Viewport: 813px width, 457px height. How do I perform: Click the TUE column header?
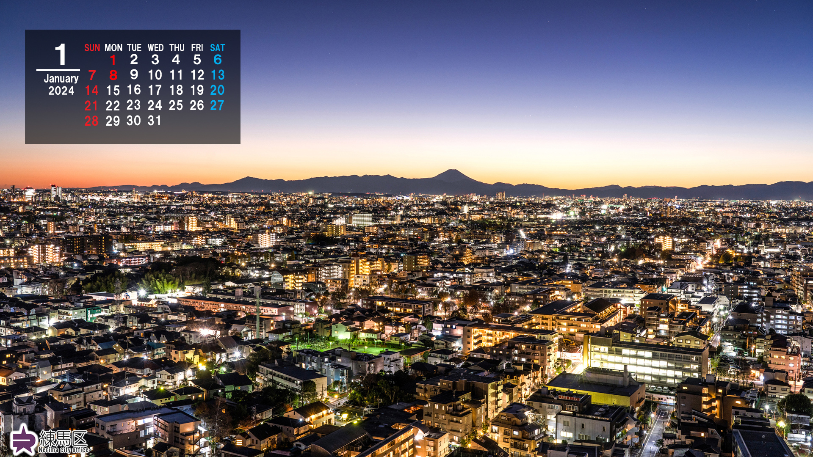[x=134, y=48]
